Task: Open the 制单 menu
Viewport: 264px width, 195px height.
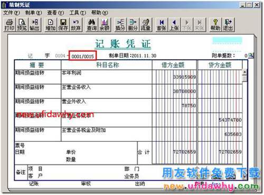Action: [33, 13]
